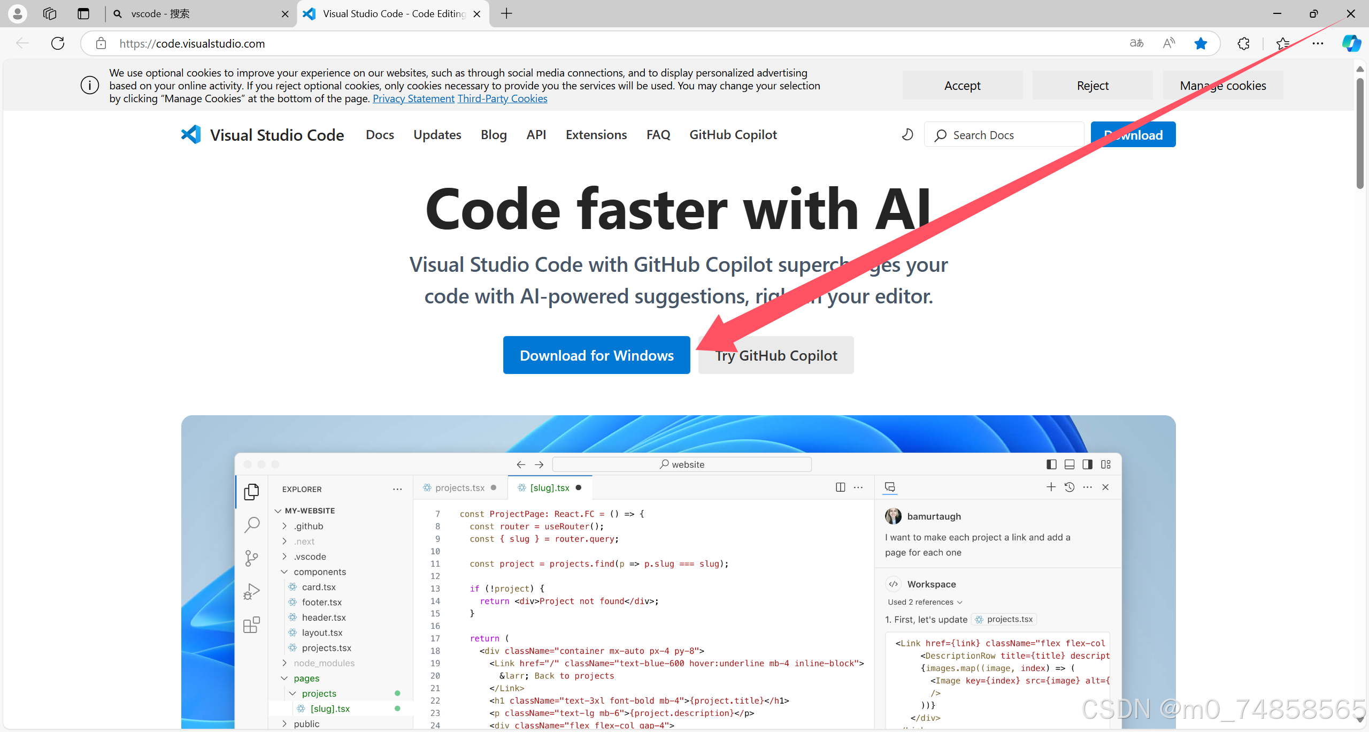Toggle the website dark theme with the moon icon
Viewport: 1369px width, 732px height.
(x=906, y=134)
